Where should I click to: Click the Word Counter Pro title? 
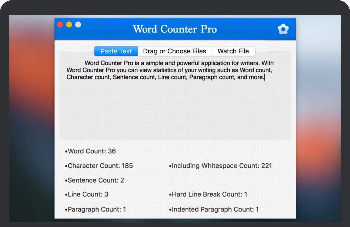pyautogui.click(x=175, y=29)
